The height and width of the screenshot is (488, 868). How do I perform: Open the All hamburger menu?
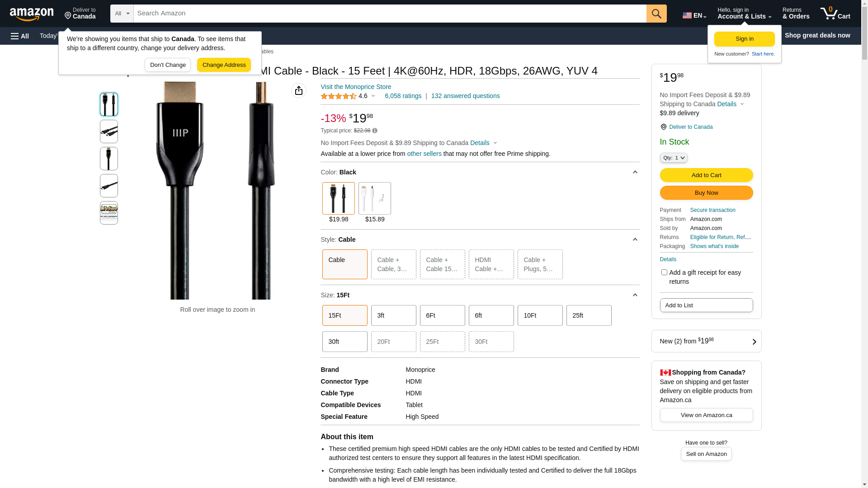pos(20,36)
